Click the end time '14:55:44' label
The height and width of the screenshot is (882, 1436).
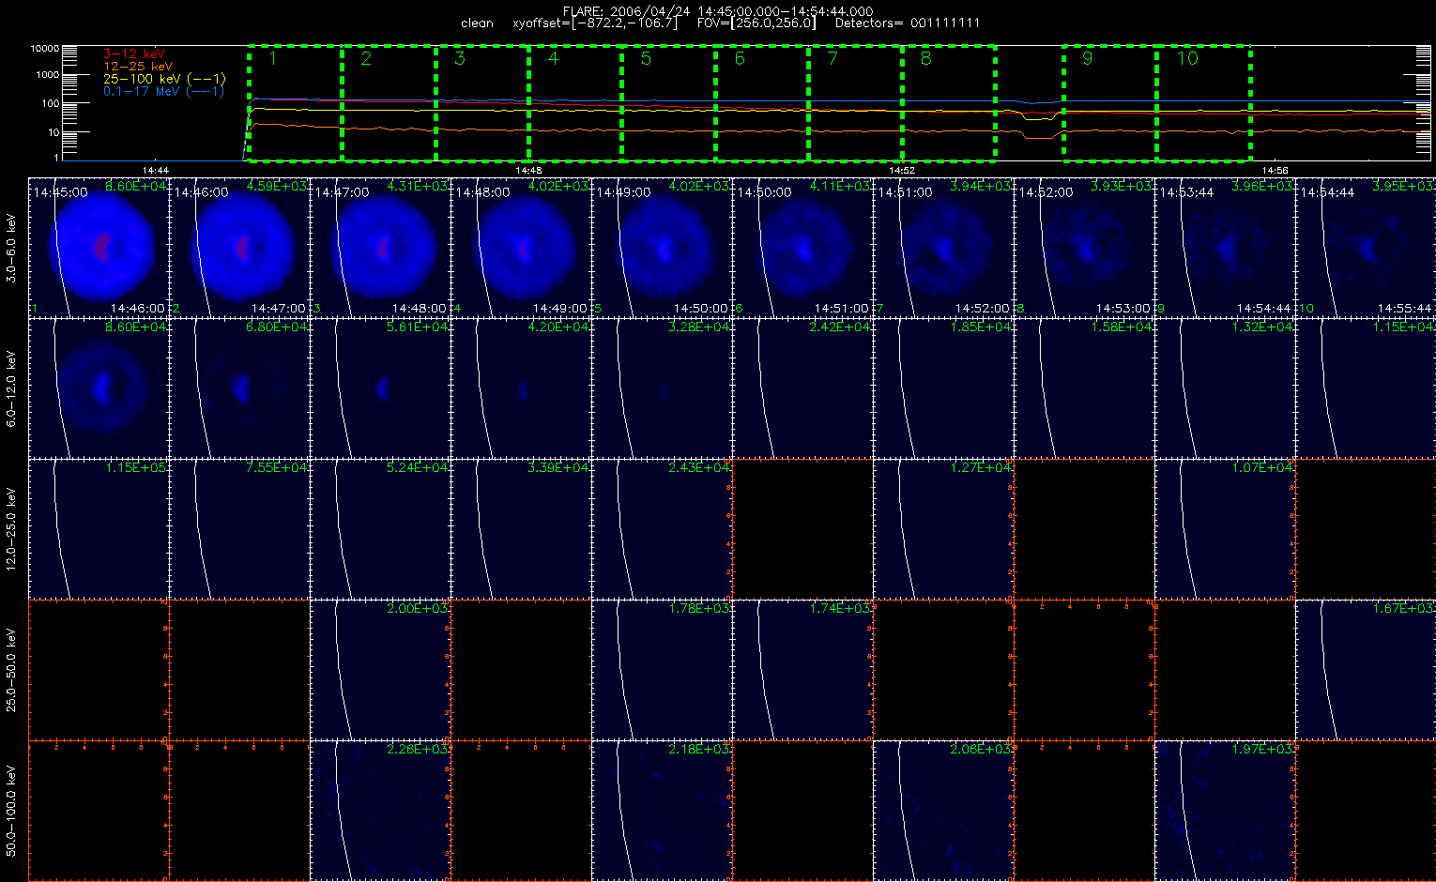[x=1404, y=308]
